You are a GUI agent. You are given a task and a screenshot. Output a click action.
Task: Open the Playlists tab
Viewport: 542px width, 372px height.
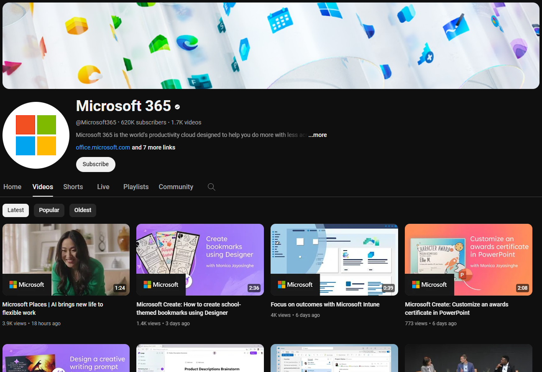(136, 187)
